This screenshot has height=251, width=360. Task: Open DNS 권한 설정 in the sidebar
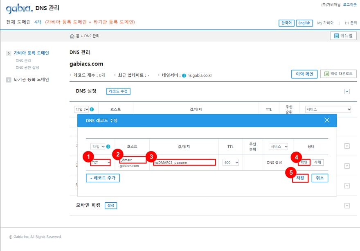point(27,68)
